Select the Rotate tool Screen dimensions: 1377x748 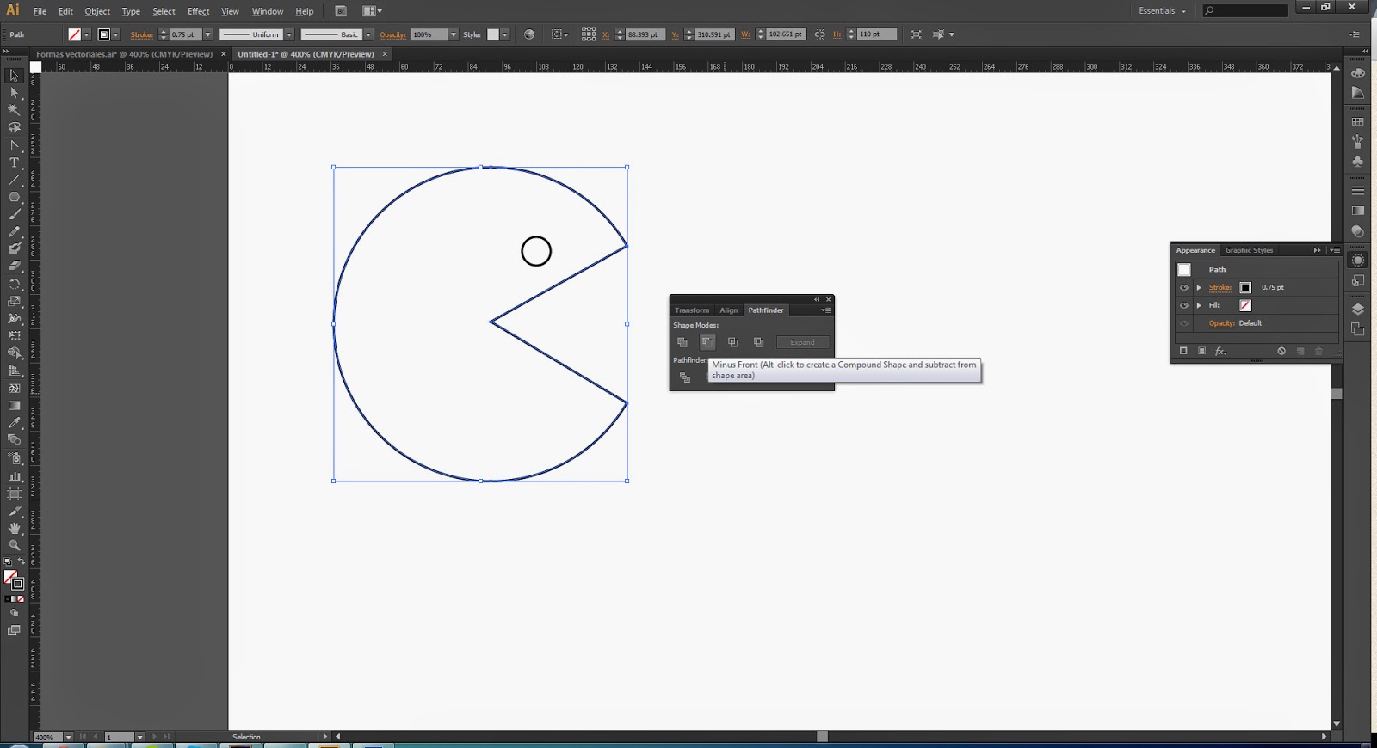[x=14, y=284]
